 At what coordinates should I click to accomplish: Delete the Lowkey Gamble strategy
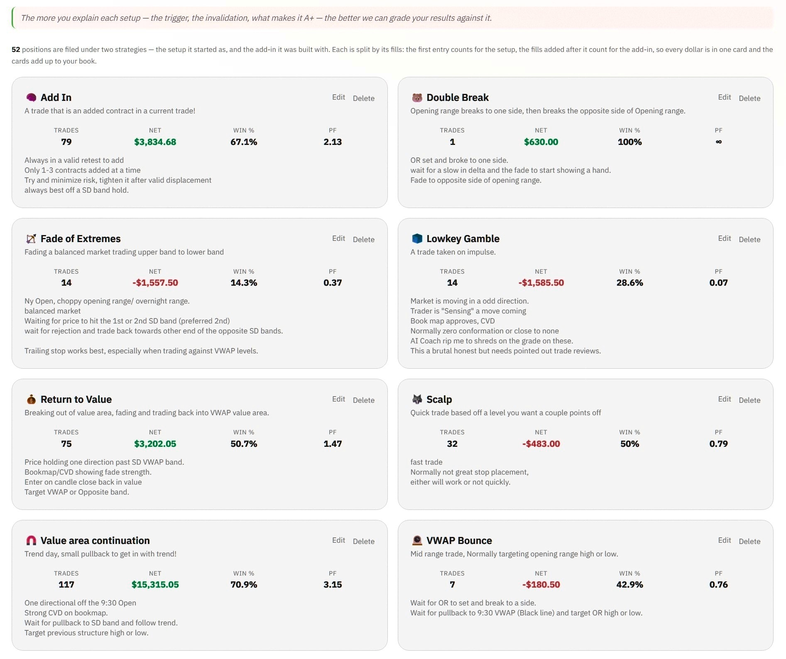pos(749,240)
